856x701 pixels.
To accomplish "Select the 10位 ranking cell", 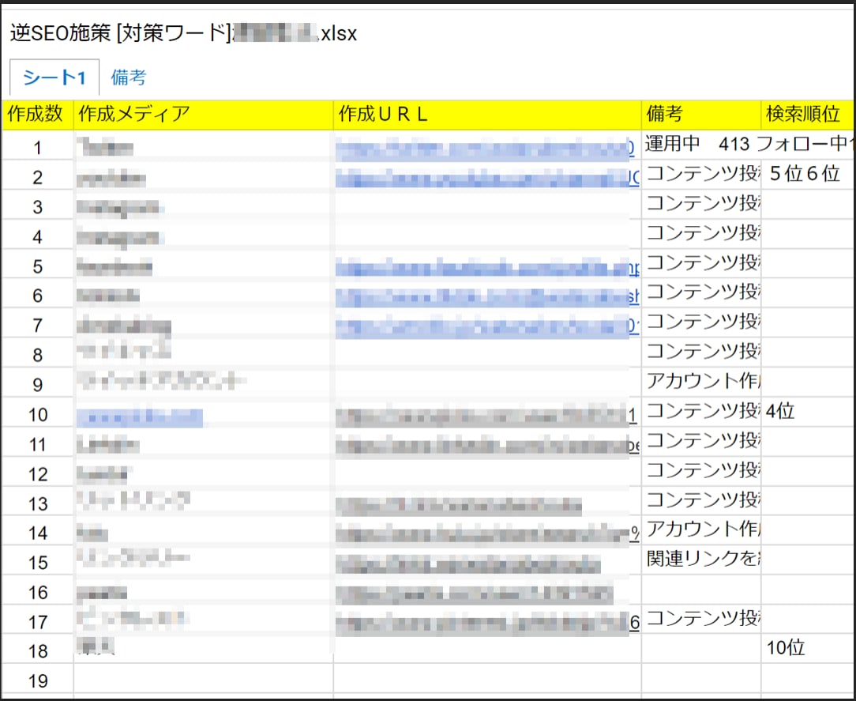I will pyautogui.click(x=807, y=648).
